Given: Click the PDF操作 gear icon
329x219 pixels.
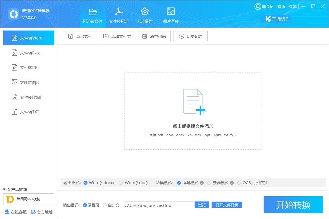Looking at the screenshot, I should 145,12.
